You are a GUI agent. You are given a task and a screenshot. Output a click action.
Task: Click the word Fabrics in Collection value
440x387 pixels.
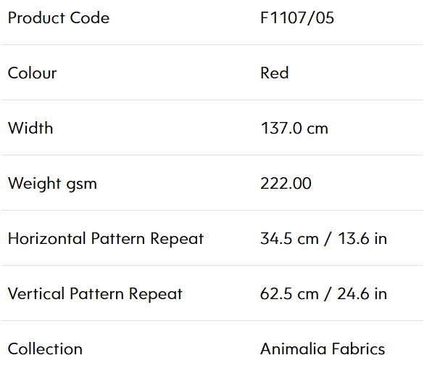pyautogui.click(x=358, y=349)
